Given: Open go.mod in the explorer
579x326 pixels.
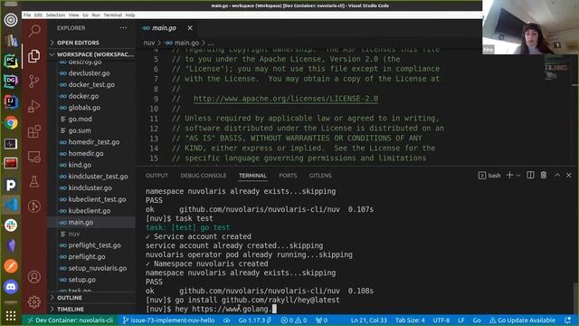Looking at the screenshot, I should tap(81, 119).
